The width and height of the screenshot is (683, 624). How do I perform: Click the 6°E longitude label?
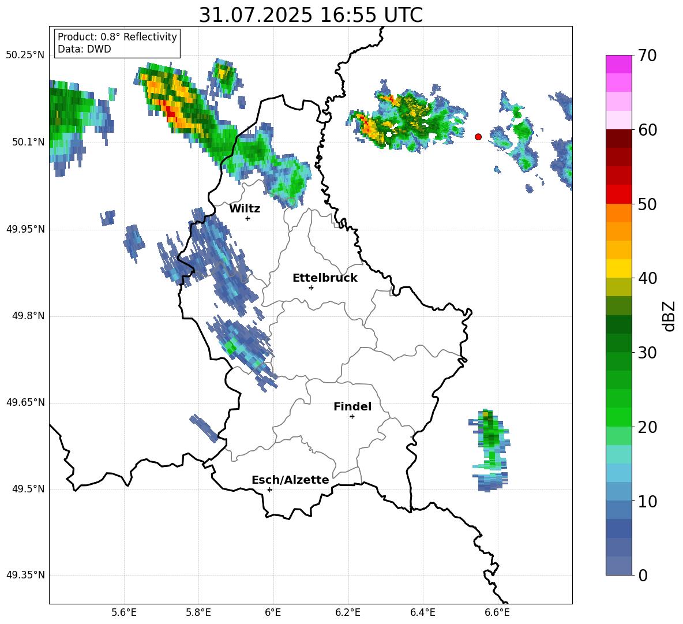(x=273, y=612)
